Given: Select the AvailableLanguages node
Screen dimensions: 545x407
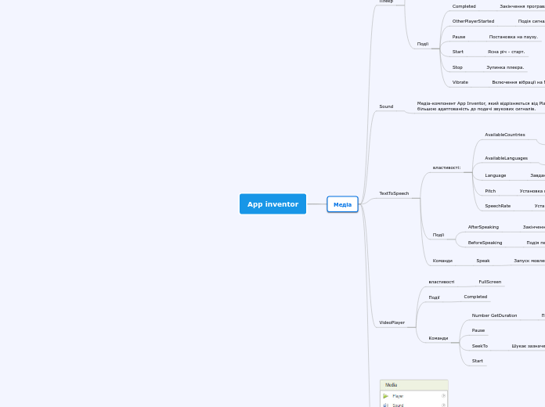Looking at the screenshot, I should (506, 158).
